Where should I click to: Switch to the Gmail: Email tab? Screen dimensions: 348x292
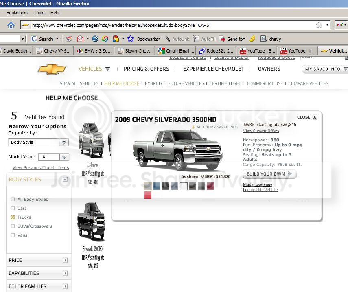tap(175, 51)
